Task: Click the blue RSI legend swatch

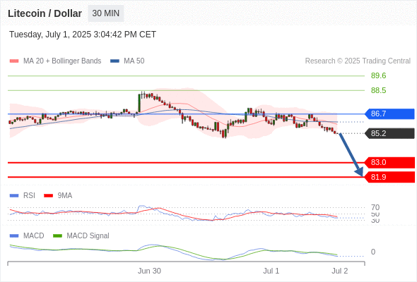Action: 14,196
